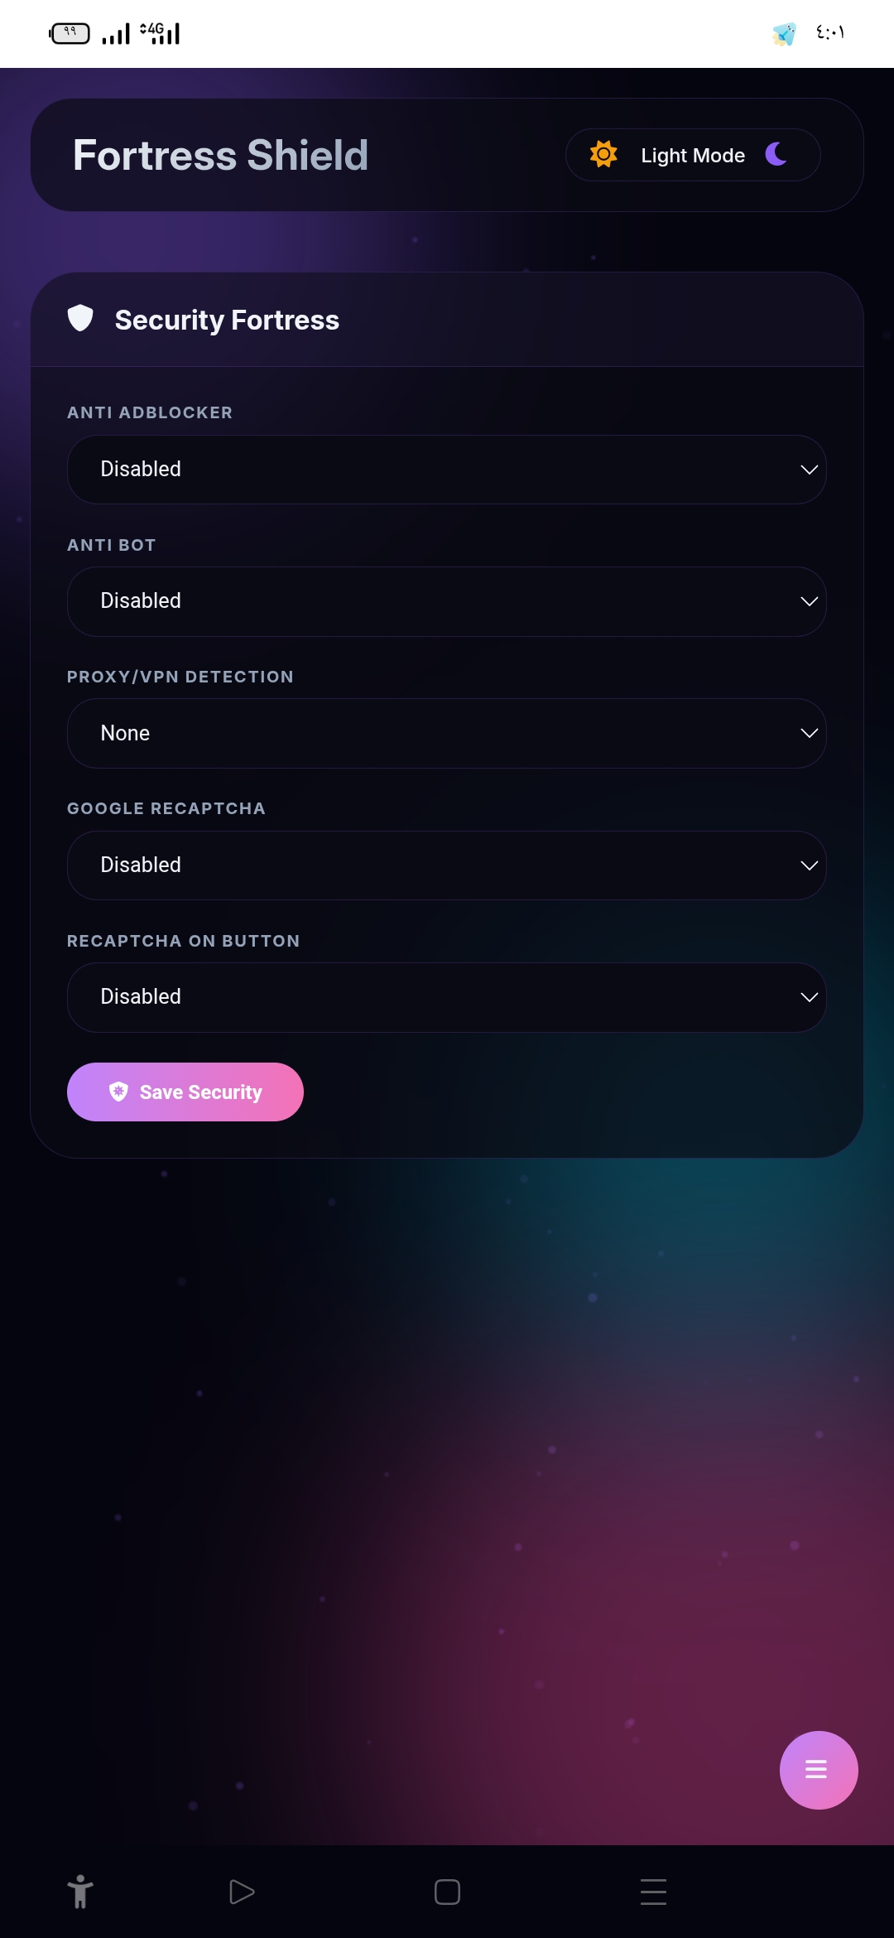Tap the Telegram icon in status bar

783,34
